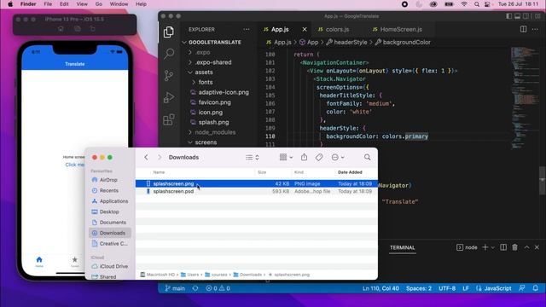Click sync changes icon in status bar
Viewport: 546px width, 307px height.
[x=195, y=288]
